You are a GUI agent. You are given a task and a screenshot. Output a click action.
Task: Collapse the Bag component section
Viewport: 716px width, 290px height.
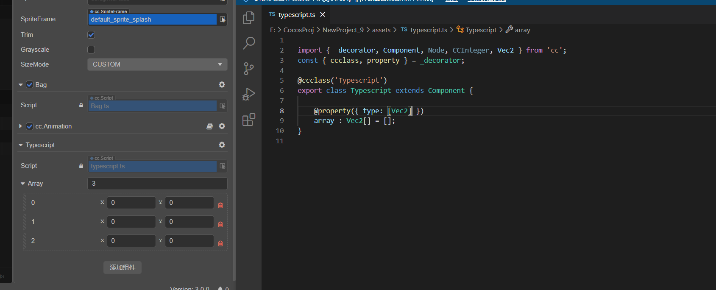pyautogui.click(x=21, y=85)
